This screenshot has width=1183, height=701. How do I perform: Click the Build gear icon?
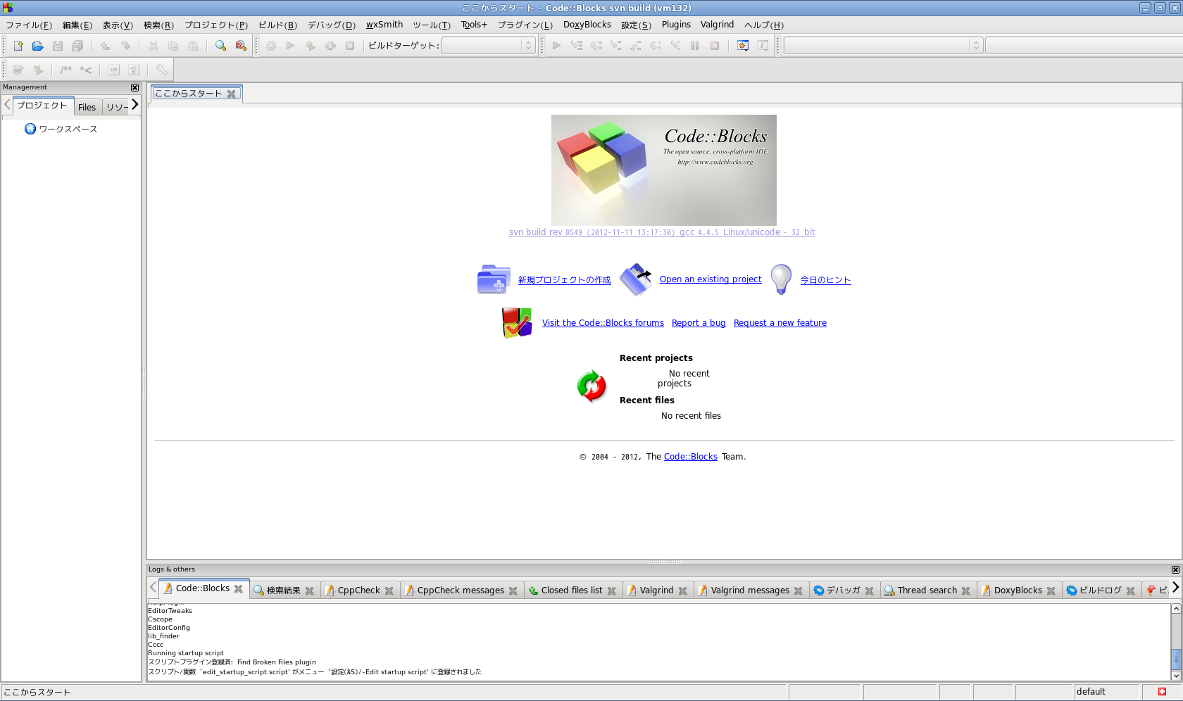click(271, 46)
